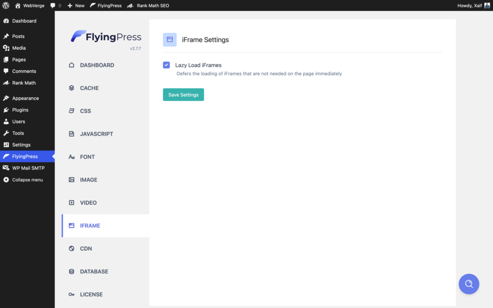493x308 pixels.
Task: Uncheck the Lazy Load iFrames option
Action: pyautogui.click(x=166, y=64)
